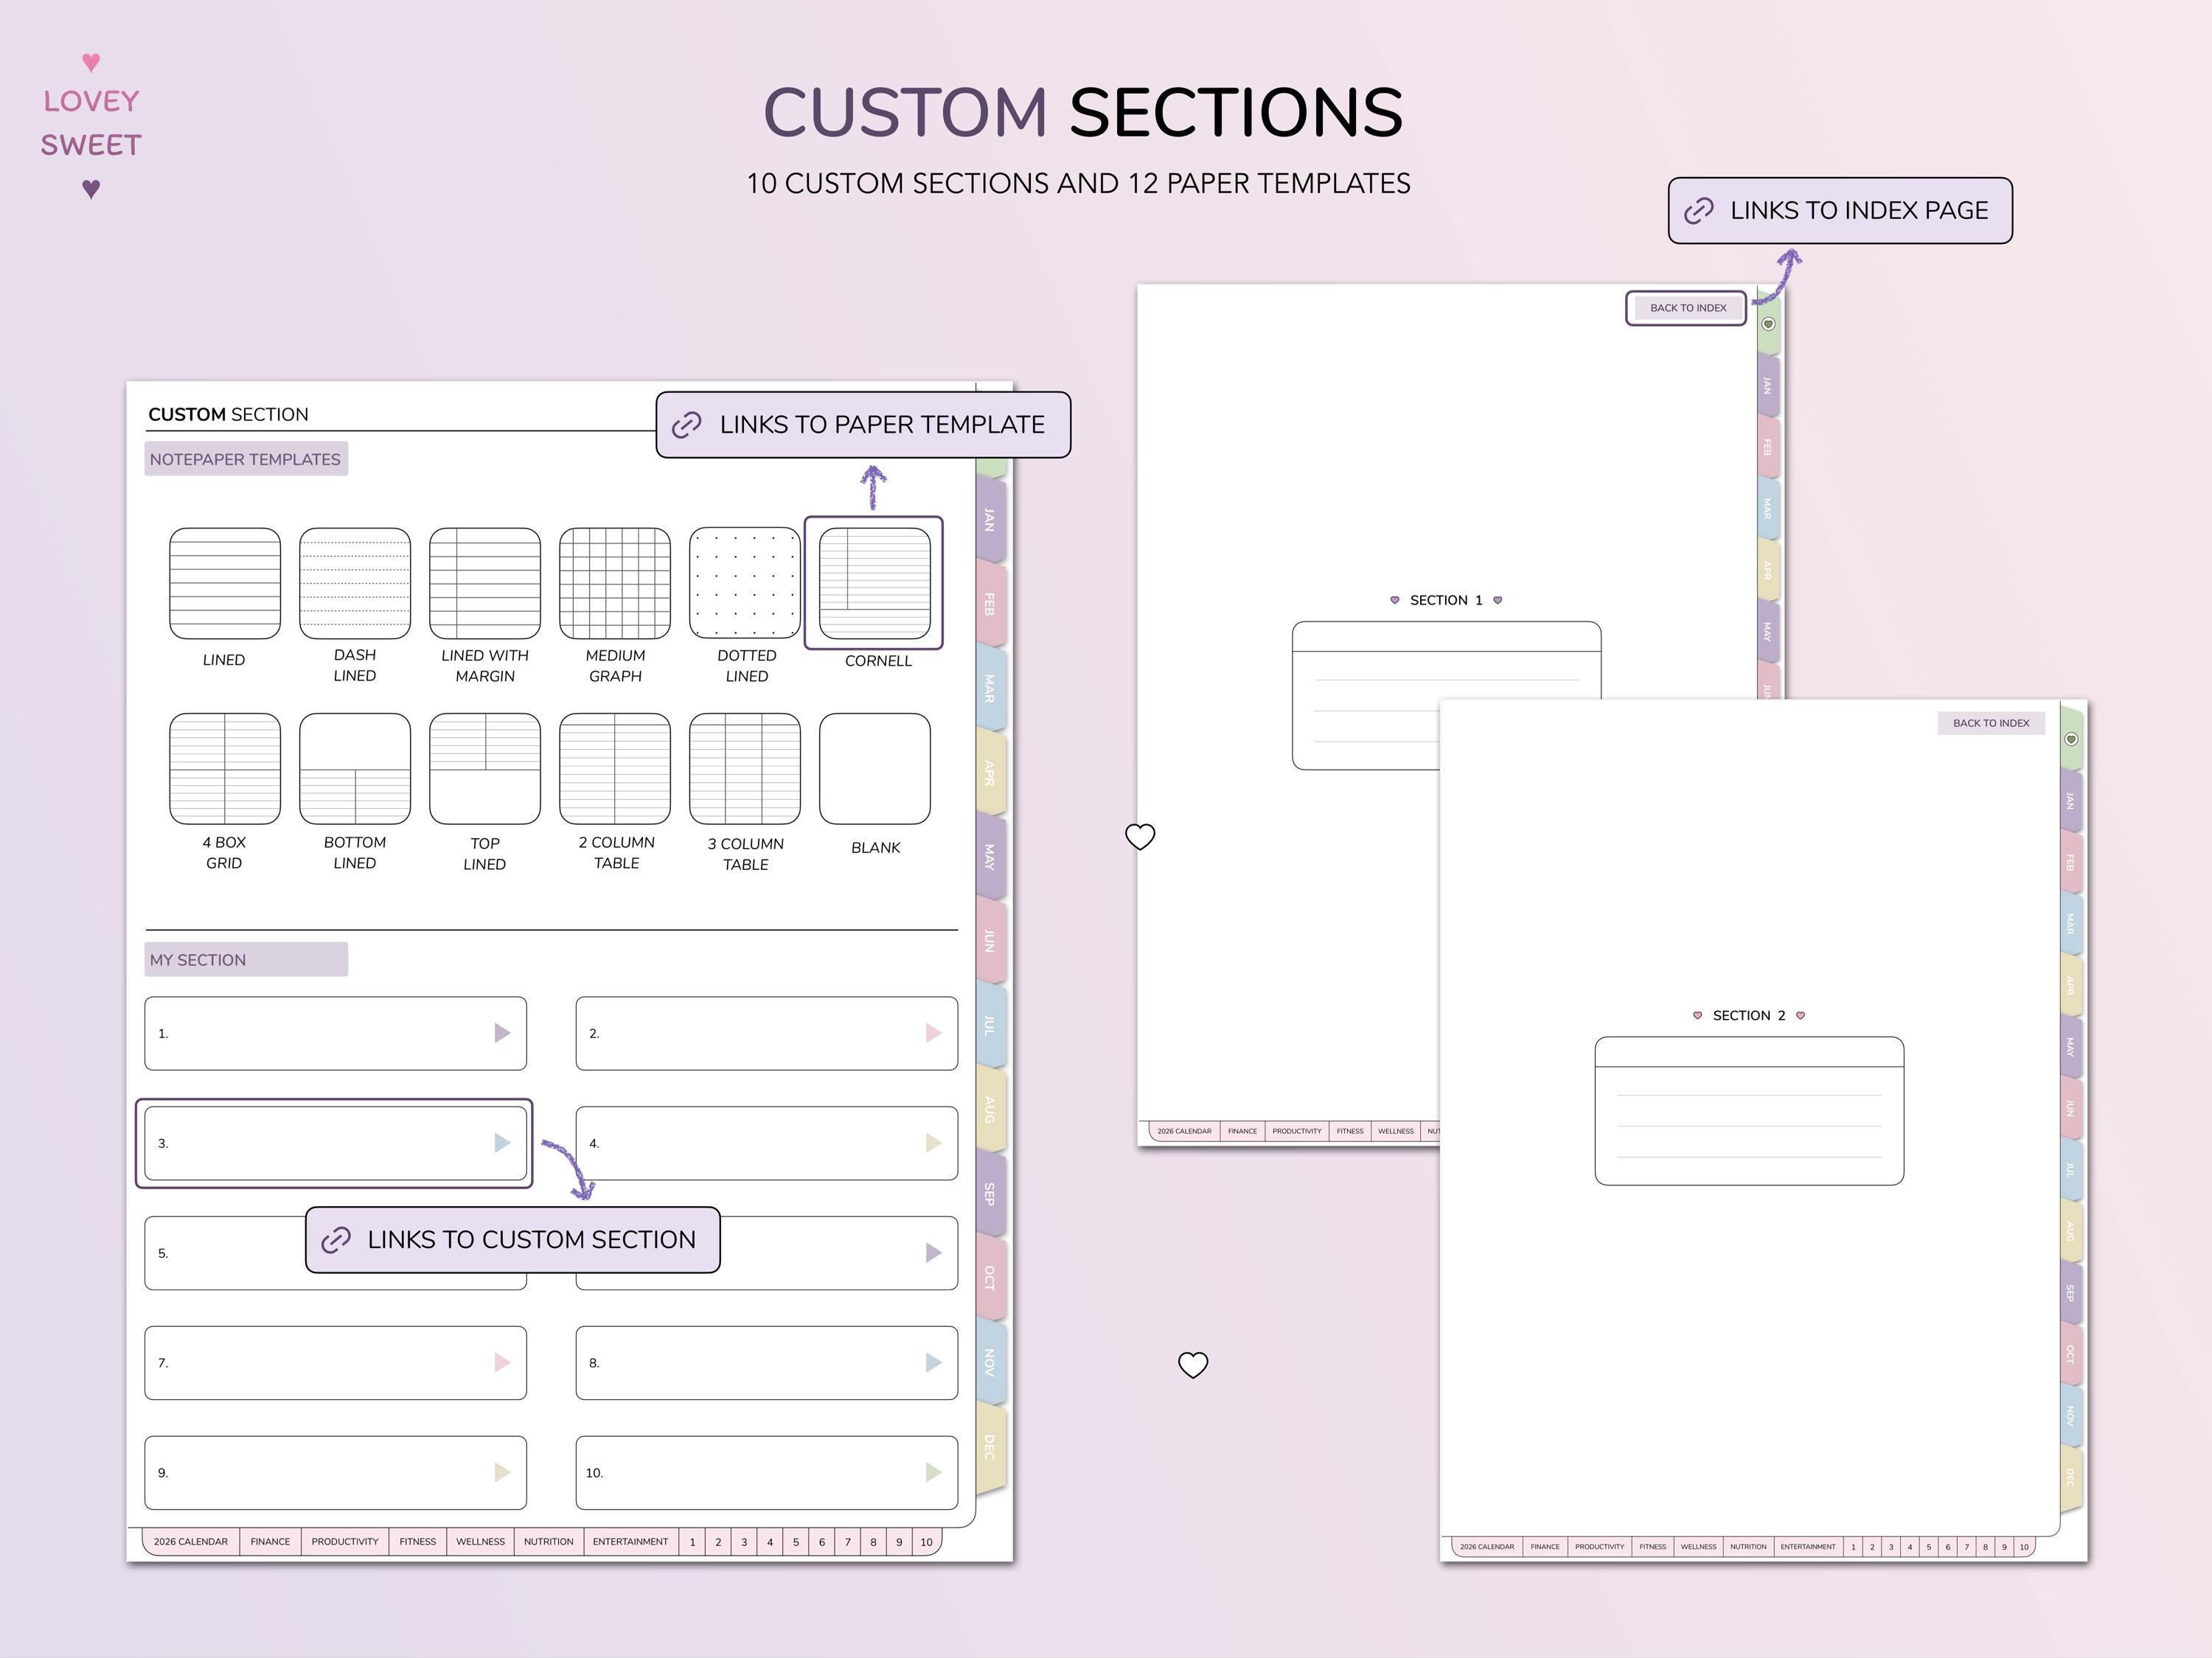Select the Cornell paper template icon
Viewport: 2212px width, 1658px height.
875,583
